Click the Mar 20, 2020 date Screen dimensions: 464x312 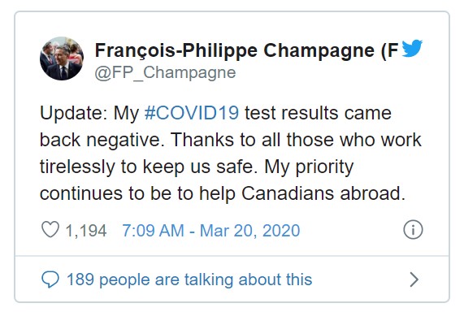[249, 231]
